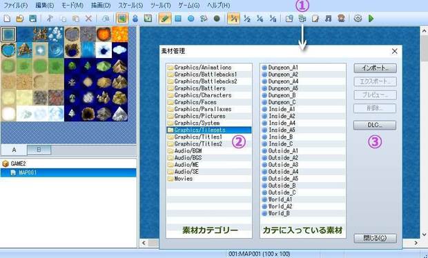Open the Resource Manager toolbar icon
The width and height of the screenshot is (428, 258).
(302, 19)
